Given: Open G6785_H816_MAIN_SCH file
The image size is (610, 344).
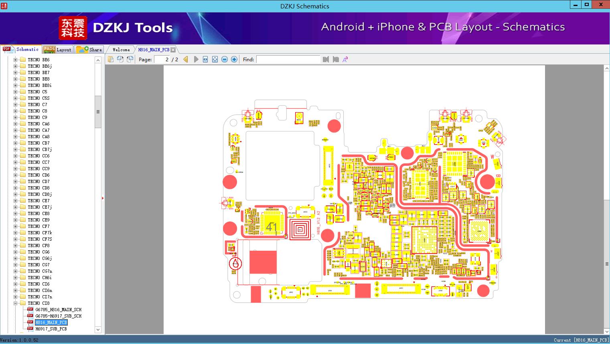Looking at the screenshot, I should [58, 310].
